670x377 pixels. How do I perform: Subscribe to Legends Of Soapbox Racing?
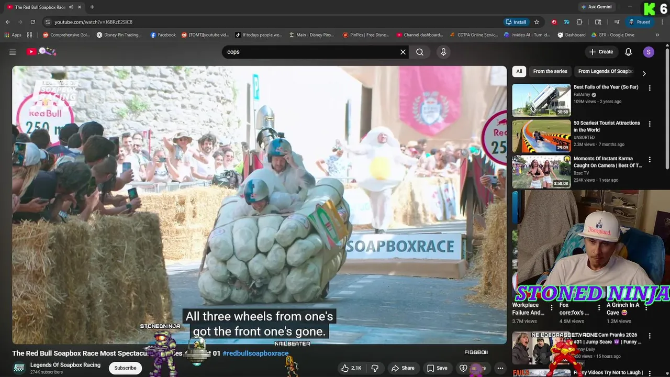coord(125,368)
